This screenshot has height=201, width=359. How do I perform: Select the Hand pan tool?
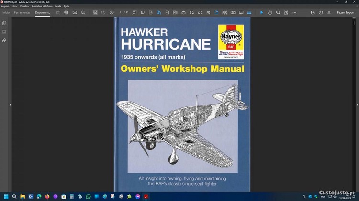tap(270, 12)
